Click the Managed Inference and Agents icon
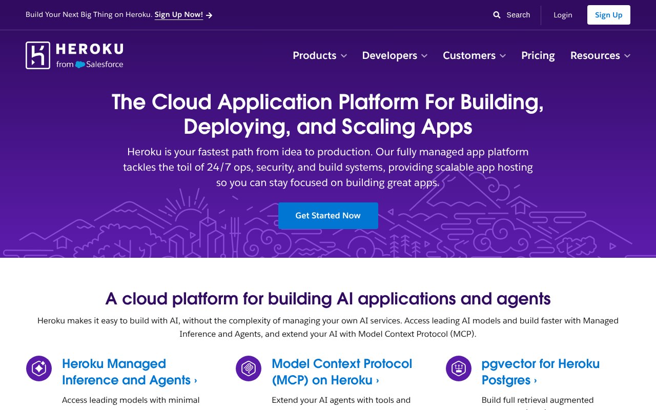Viewport: 656px width, 410px height. click(39, 368)
